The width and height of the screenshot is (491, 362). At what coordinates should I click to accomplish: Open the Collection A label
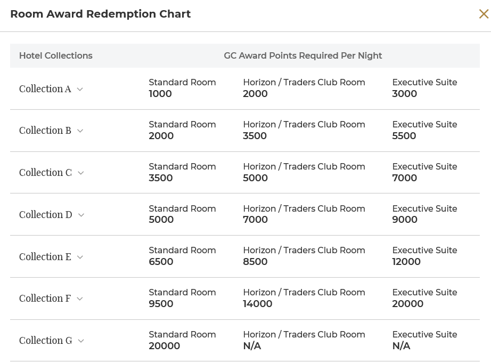point(45,89)
